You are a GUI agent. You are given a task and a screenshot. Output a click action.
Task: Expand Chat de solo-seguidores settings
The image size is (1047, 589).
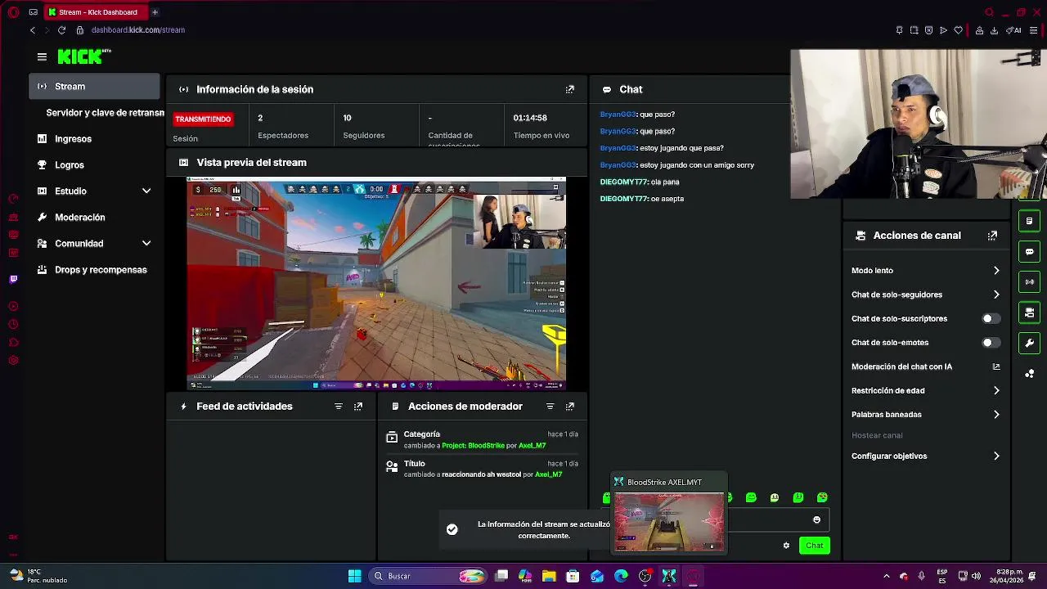(925, 294)
